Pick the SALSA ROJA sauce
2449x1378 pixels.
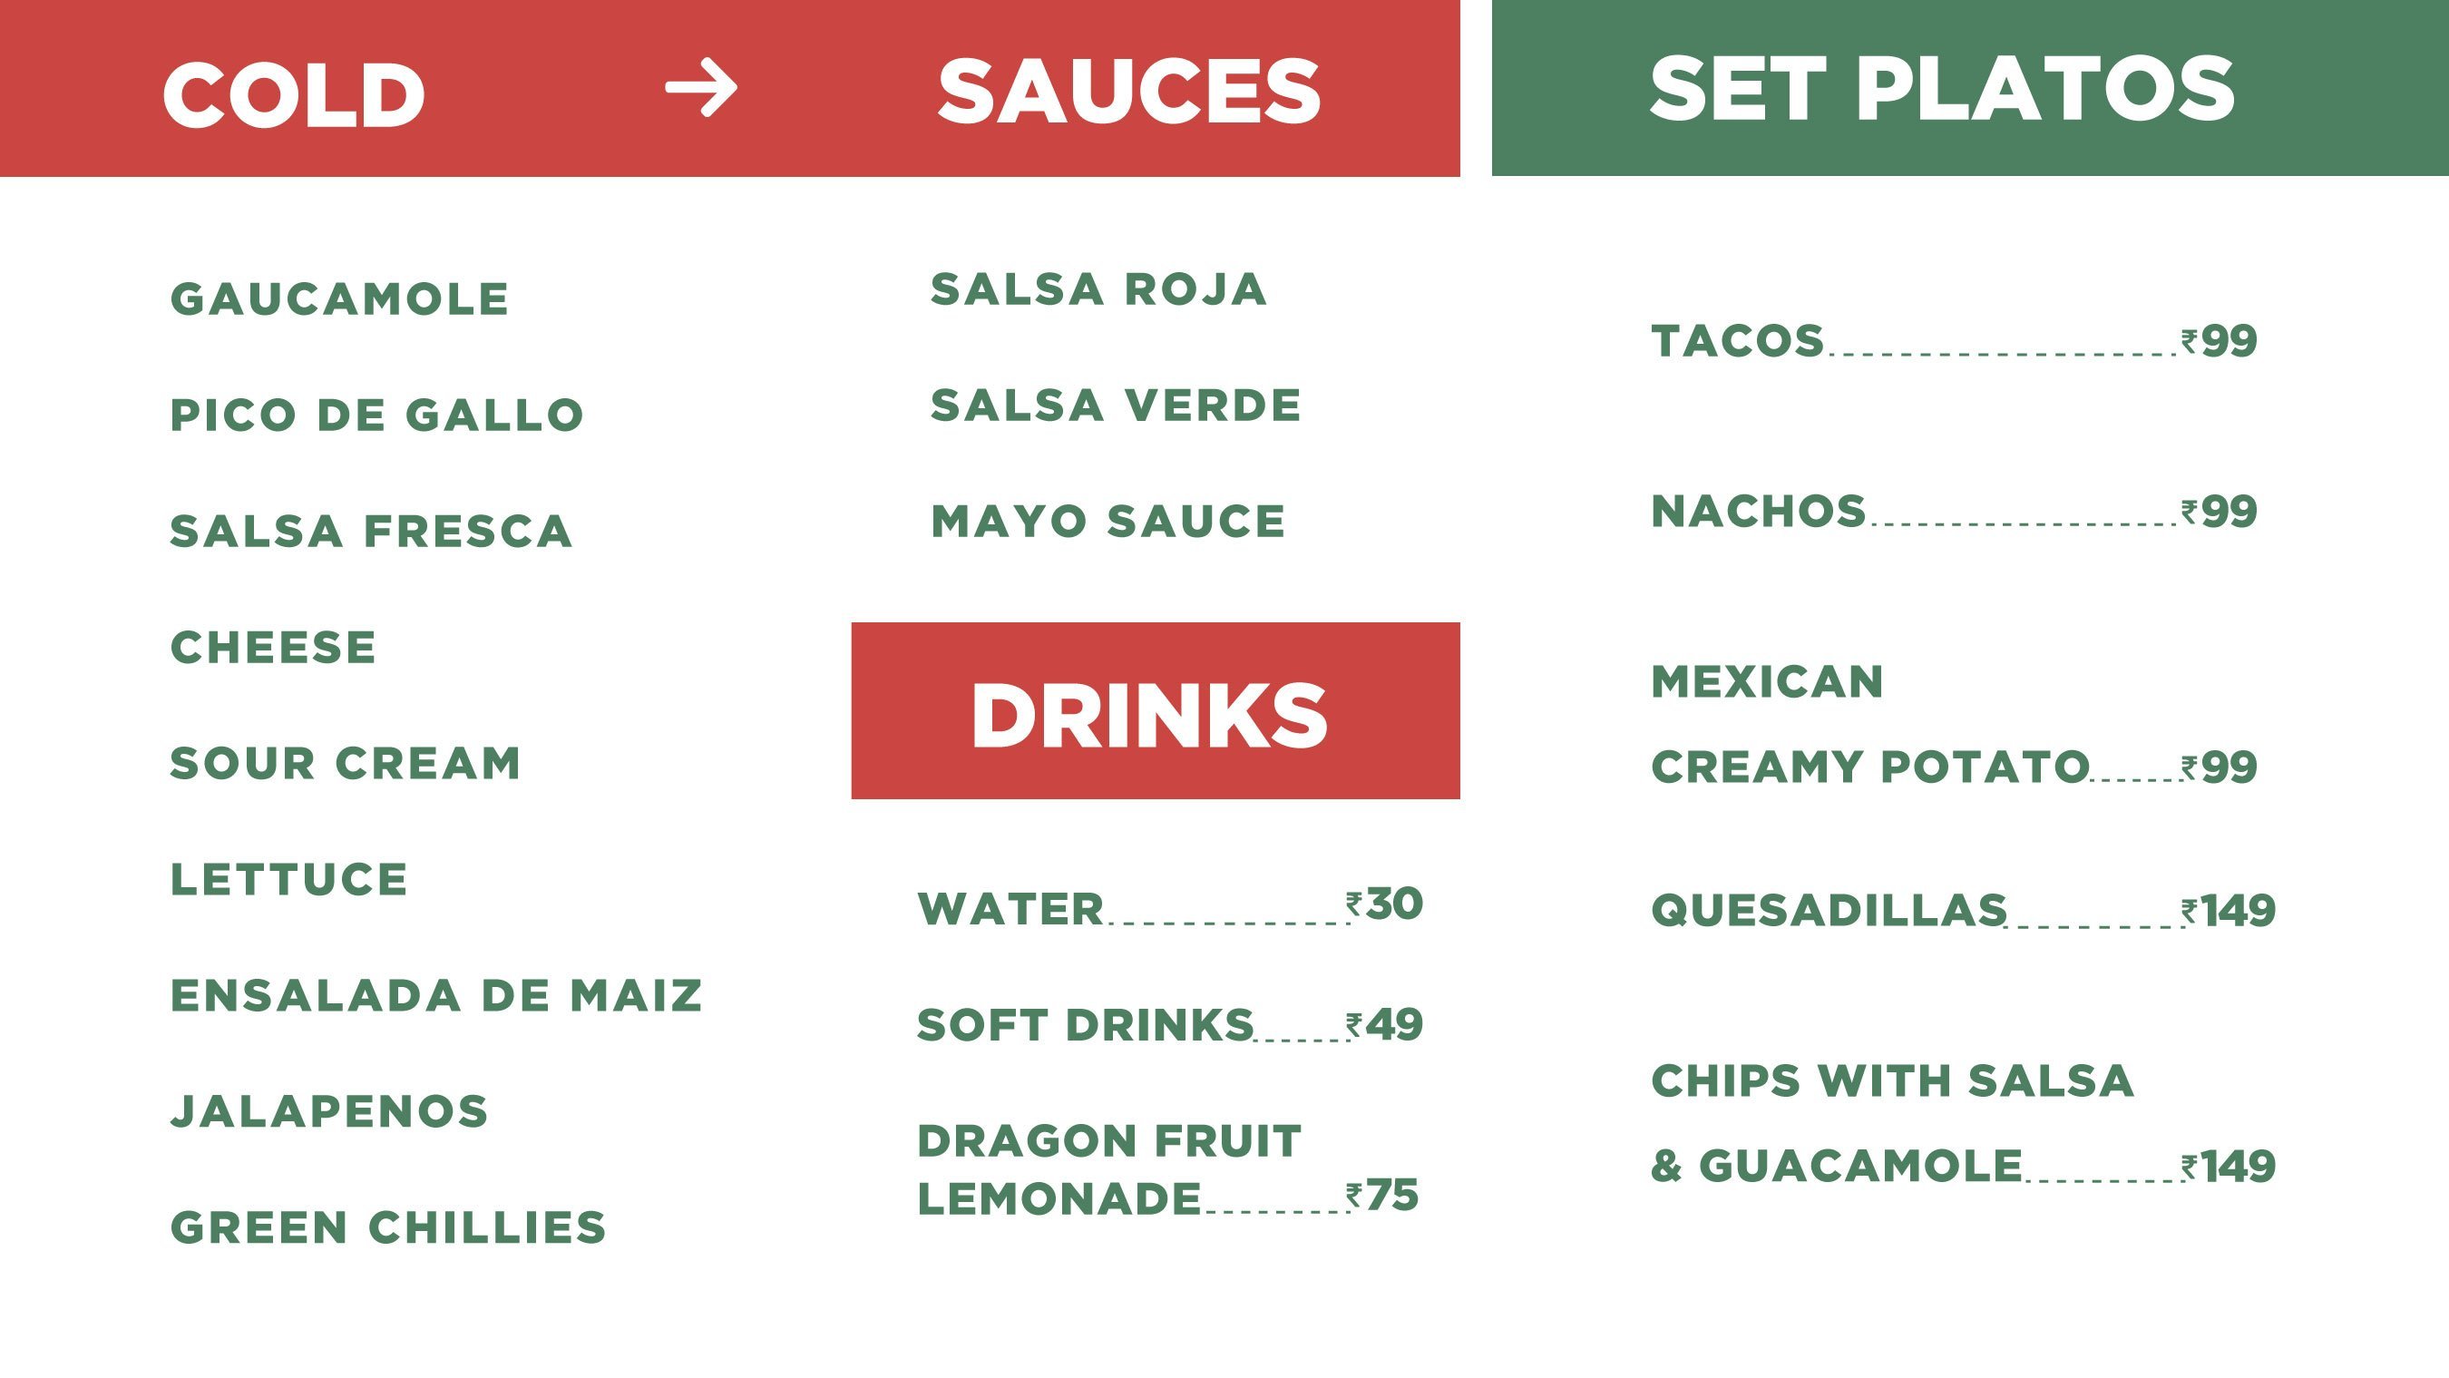(1098, 289)
